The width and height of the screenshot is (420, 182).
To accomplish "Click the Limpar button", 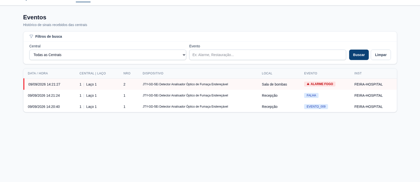I will click(x=381, y=55).
